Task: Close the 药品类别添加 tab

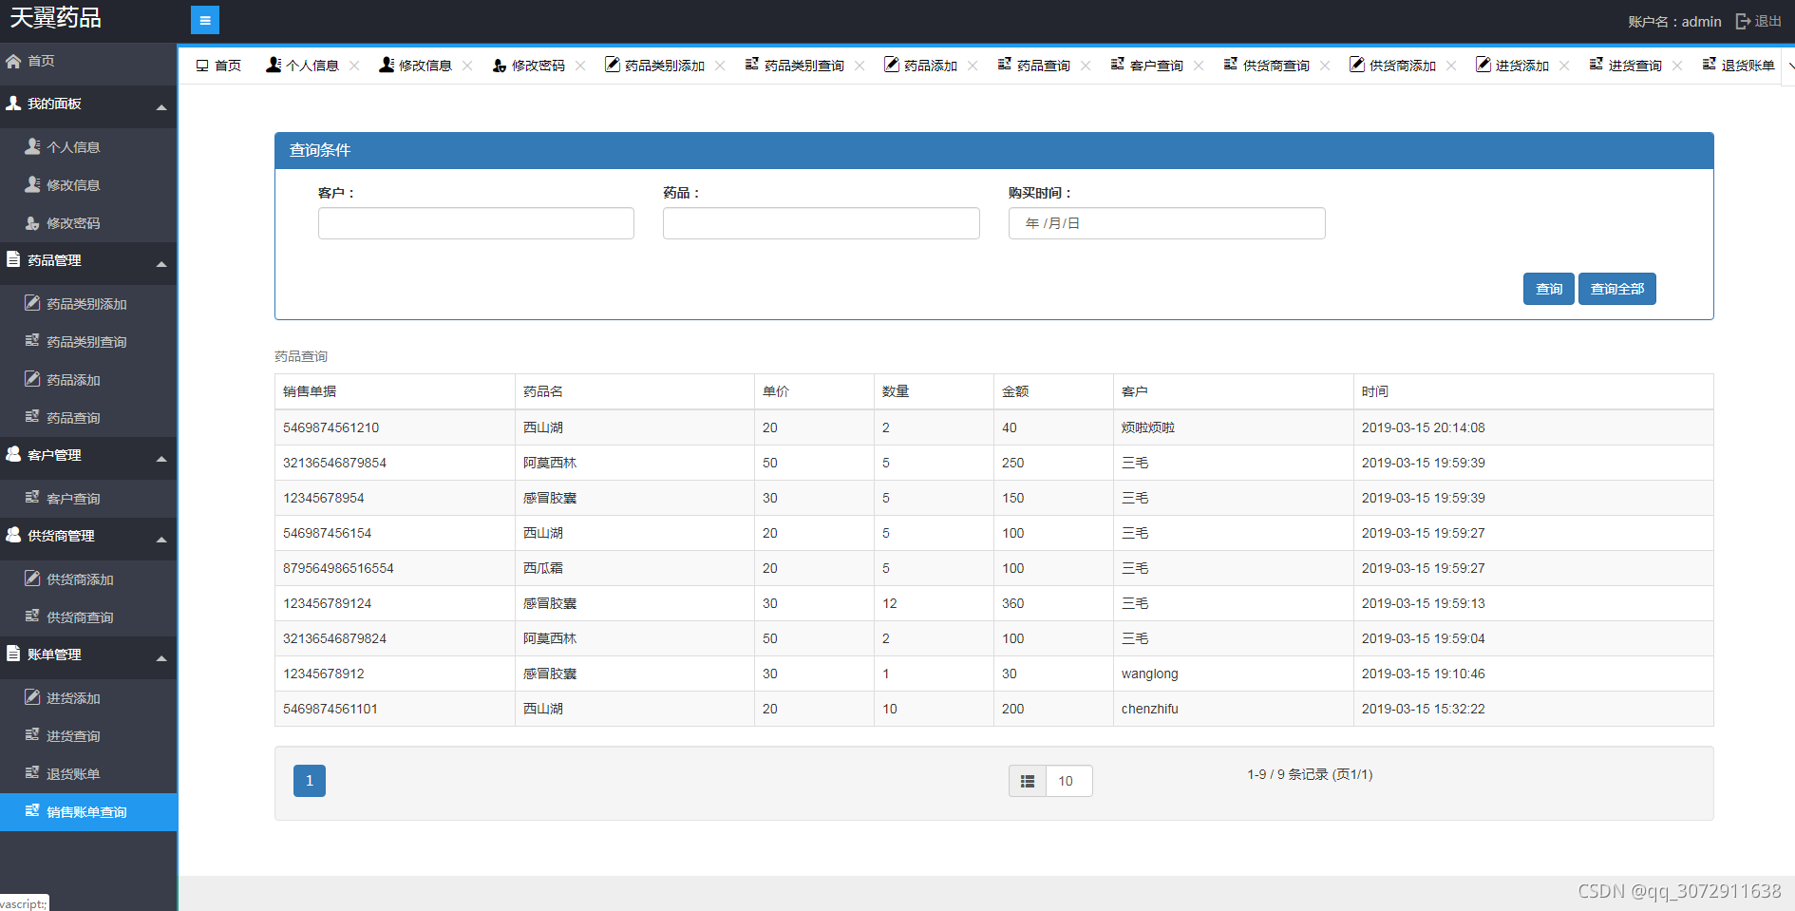Action: coord(720,66)
